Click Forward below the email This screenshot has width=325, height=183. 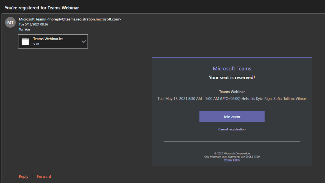click(44, 176)
